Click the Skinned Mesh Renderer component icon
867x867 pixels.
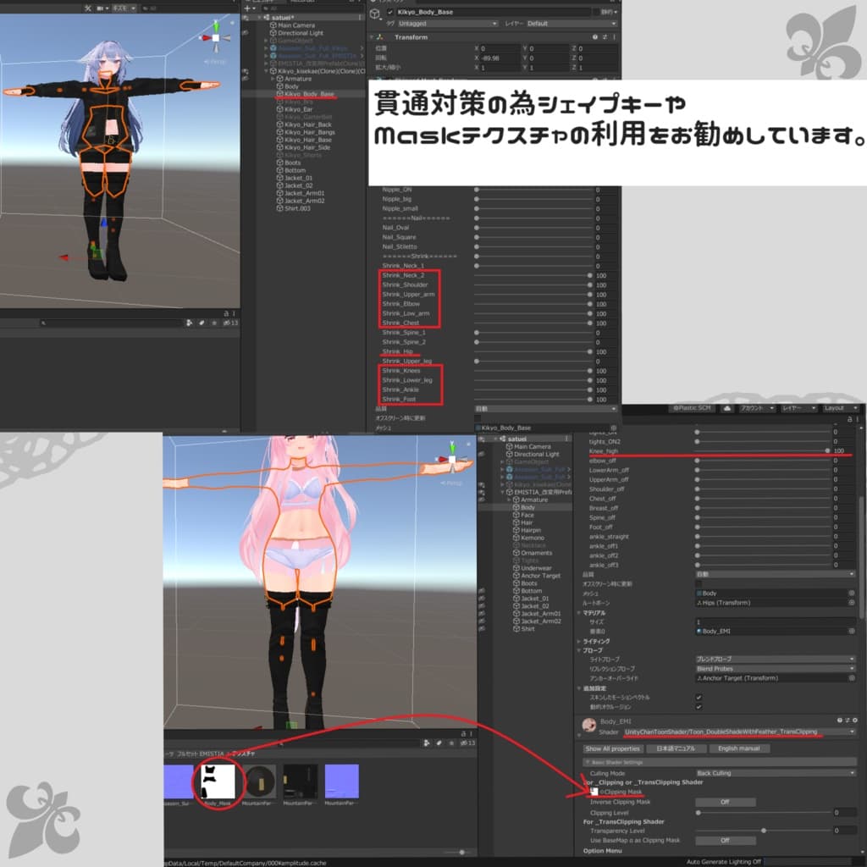click(379, 79)
